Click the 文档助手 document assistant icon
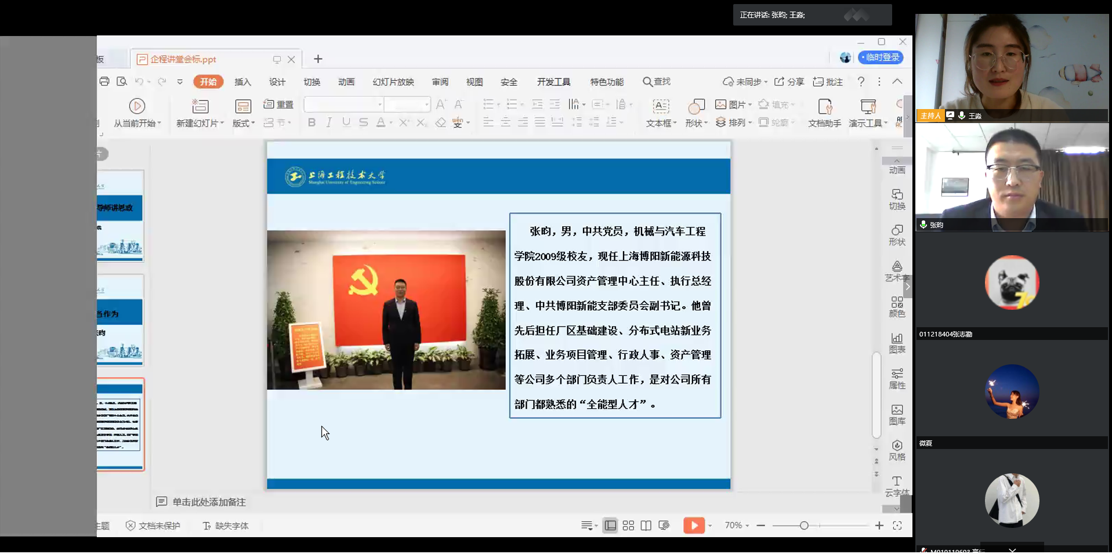Screen dimensions: 1112x554 pos(824,113)
